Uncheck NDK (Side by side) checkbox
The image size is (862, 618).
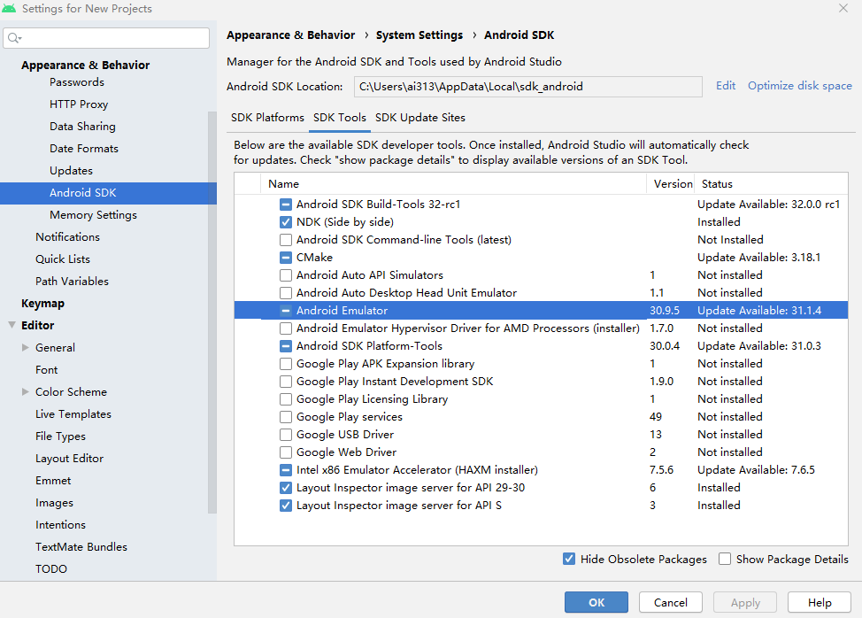coord(285,222)
